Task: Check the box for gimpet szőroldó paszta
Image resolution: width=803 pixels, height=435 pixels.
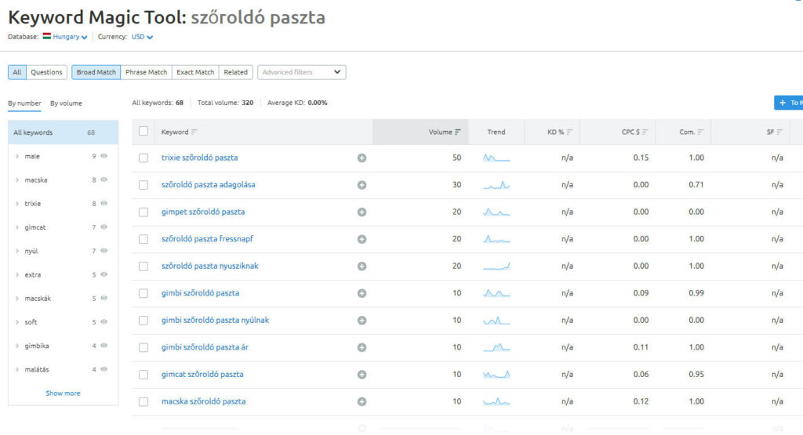Action: point(144,212)
